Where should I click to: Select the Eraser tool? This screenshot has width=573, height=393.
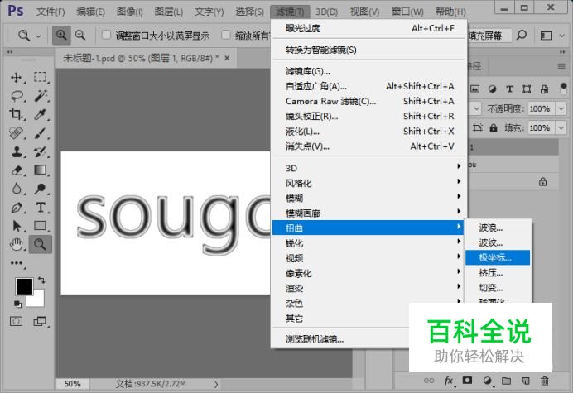(x=17, y=170)
